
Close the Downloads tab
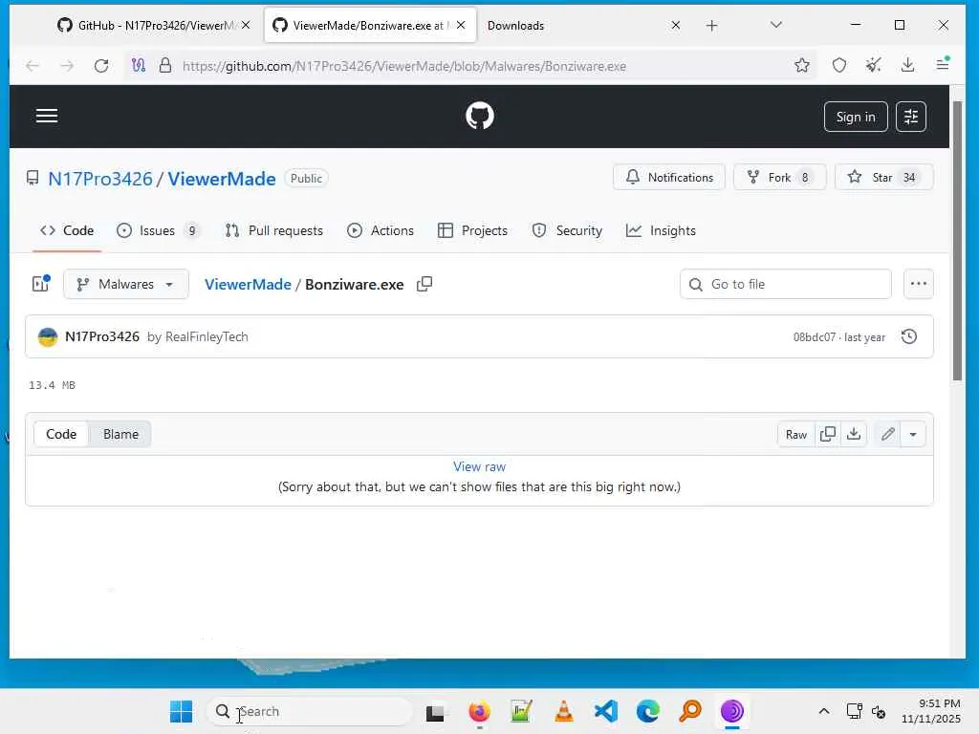(x=676, y=26)
